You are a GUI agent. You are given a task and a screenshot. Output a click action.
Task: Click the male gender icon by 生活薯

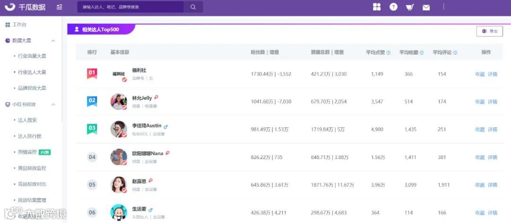(150, 210)
